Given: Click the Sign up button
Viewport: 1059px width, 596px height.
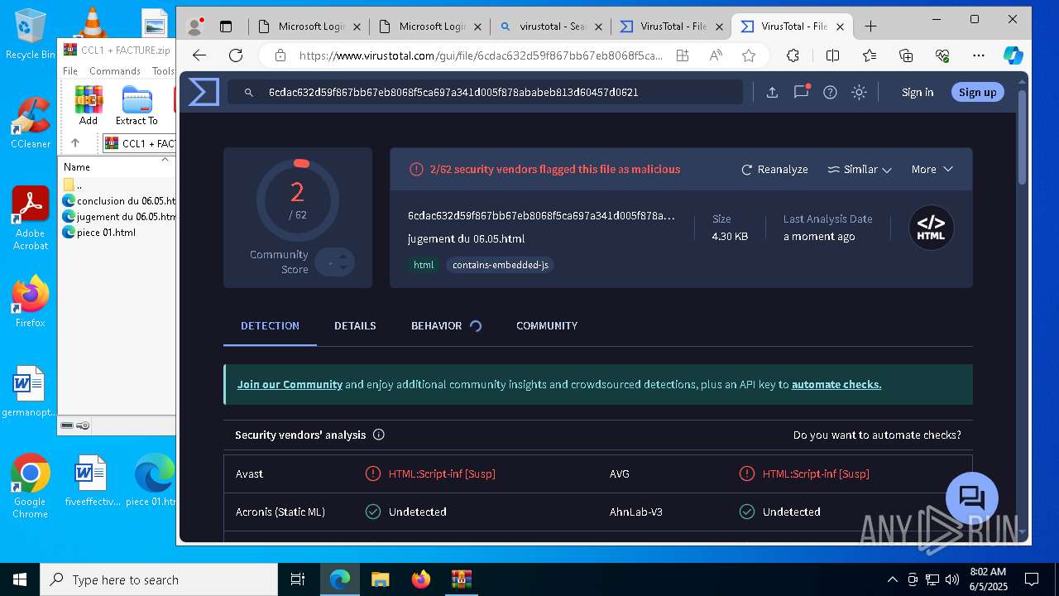Looking at the screenshot, I should pyautogui.click(x=977, y=92).
